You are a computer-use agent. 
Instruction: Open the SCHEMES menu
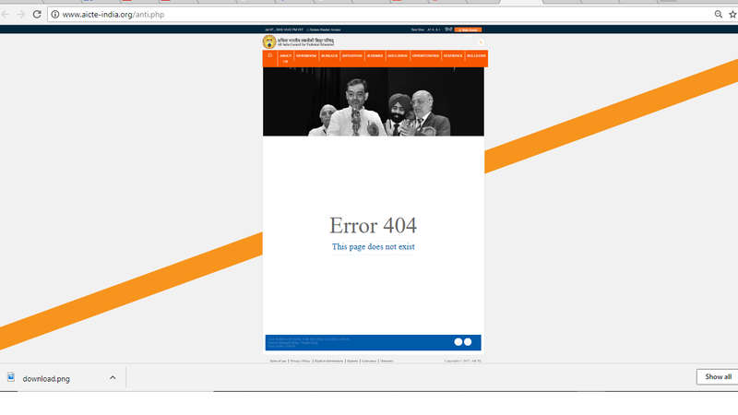tap(375, 55)
